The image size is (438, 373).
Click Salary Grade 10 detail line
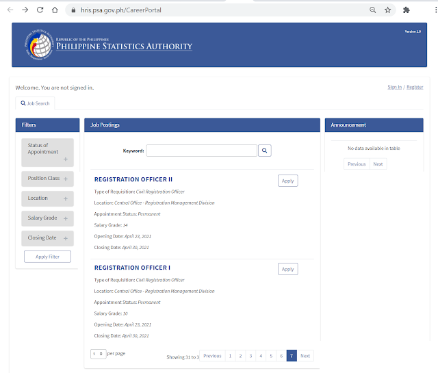[111, 313]
